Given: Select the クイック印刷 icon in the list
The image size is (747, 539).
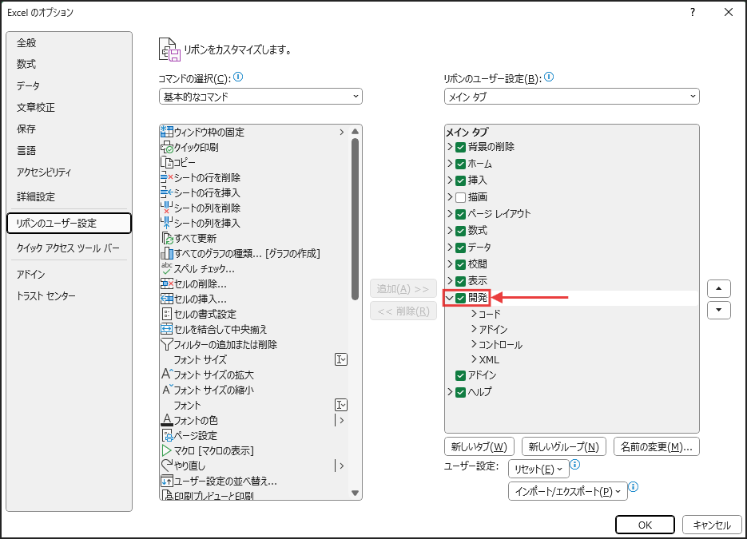Looking at the screenshot, I should tap(167, 147).
